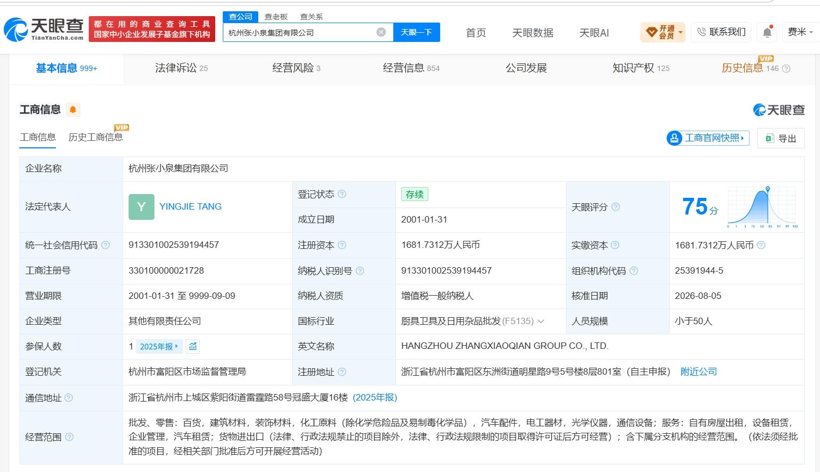Select 工商注册号 value 330100000021728

(x=166, y=270)
